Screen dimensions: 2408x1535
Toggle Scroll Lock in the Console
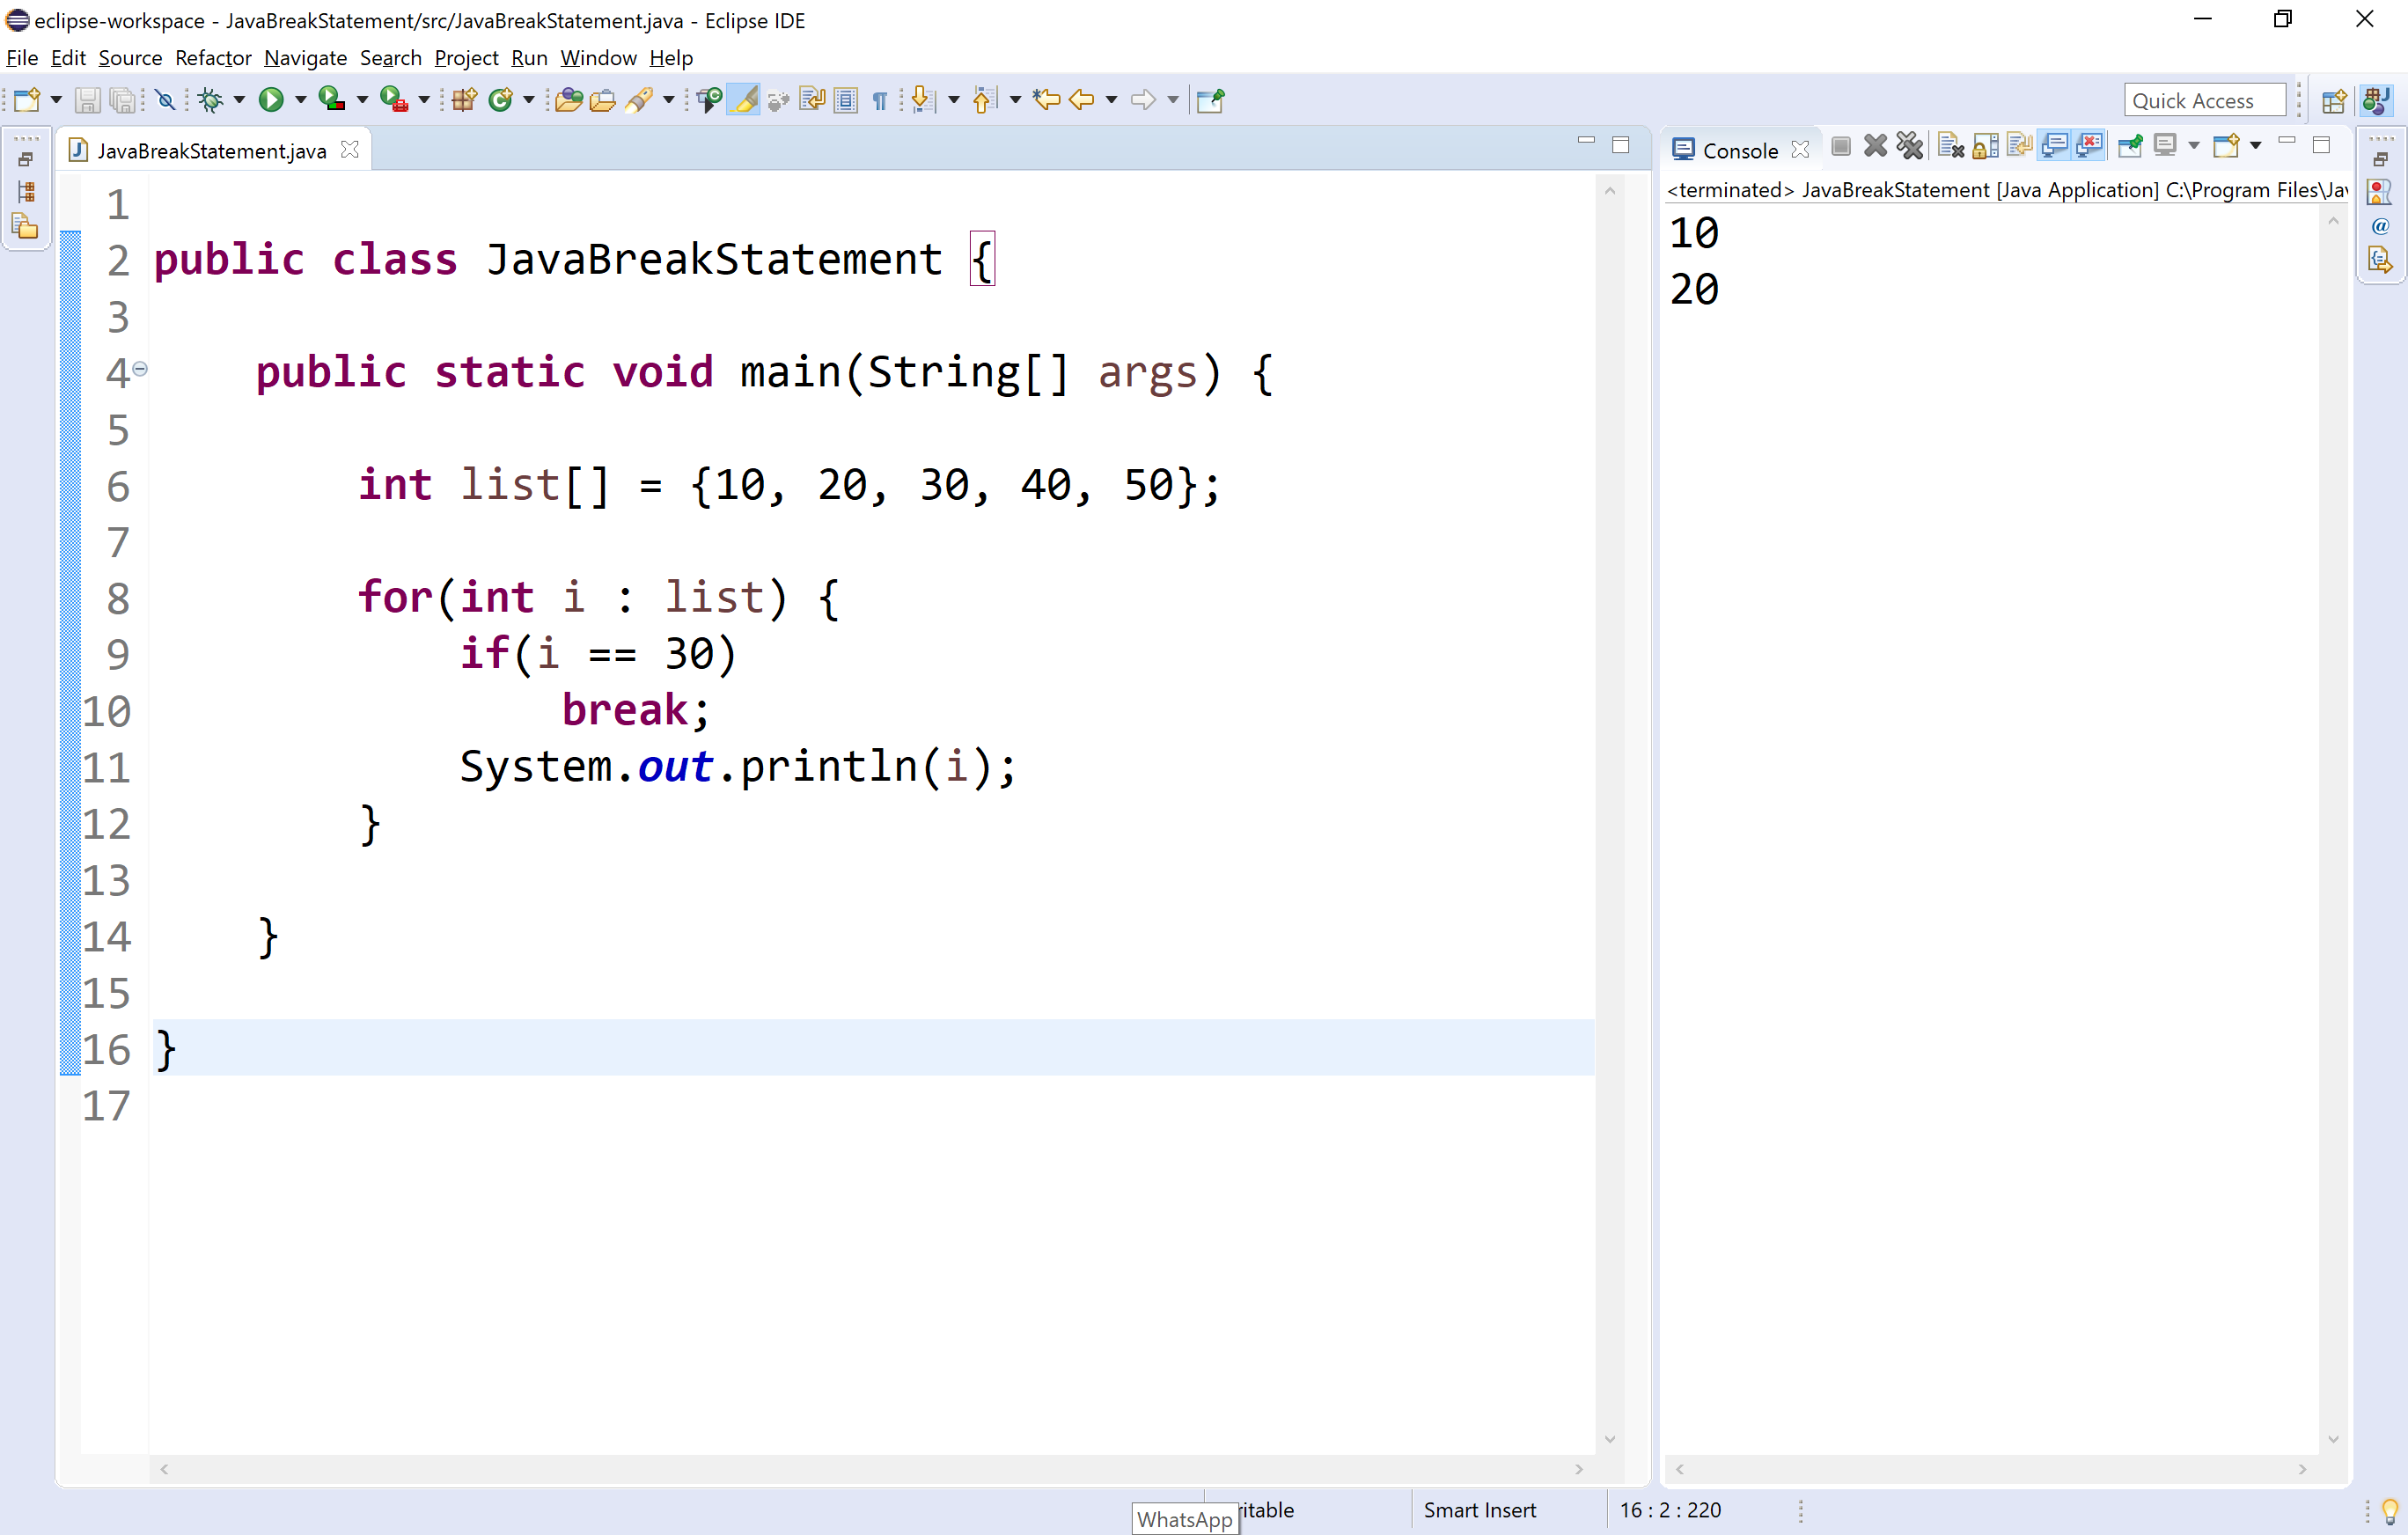1985,145
